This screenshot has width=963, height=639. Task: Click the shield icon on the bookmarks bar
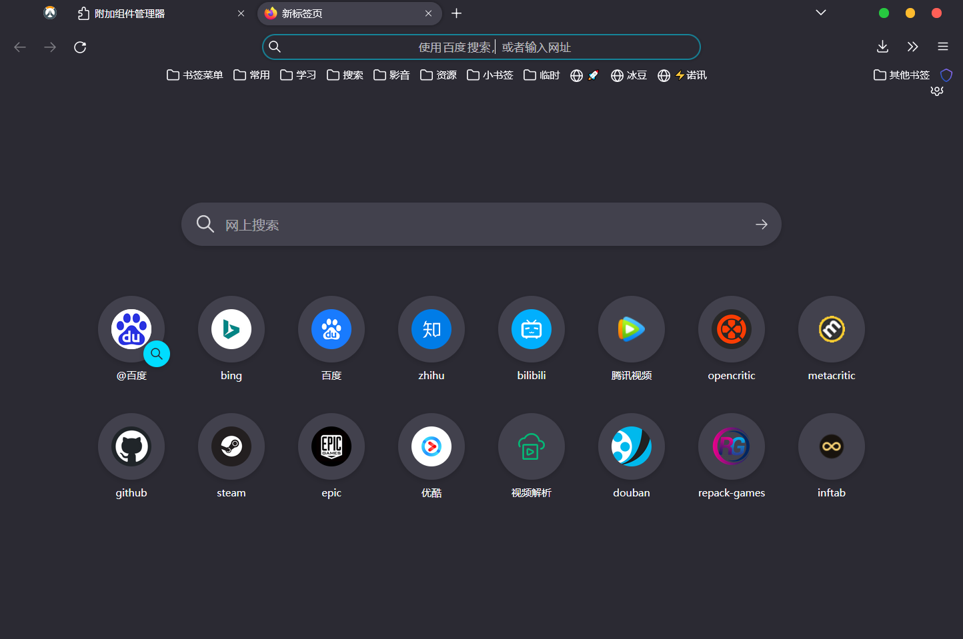click(x=946, y=75)
